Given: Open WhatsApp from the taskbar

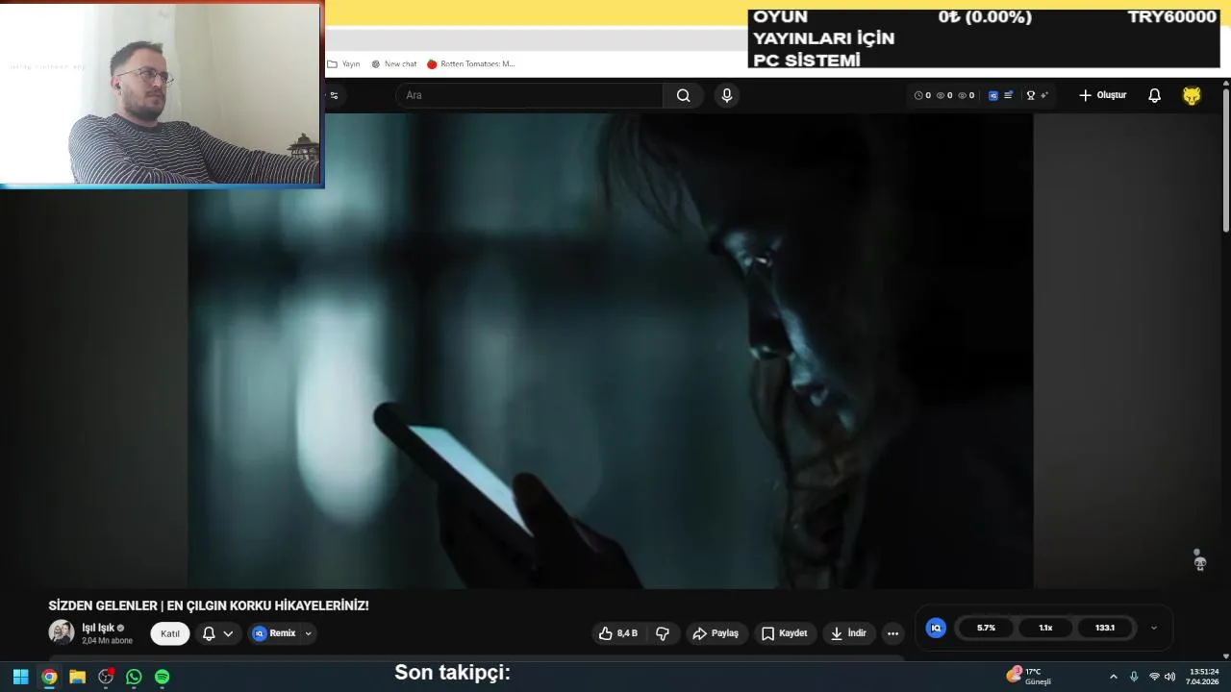Looking at the screenshot, I should pyautogui.click(x=134, y=677).
